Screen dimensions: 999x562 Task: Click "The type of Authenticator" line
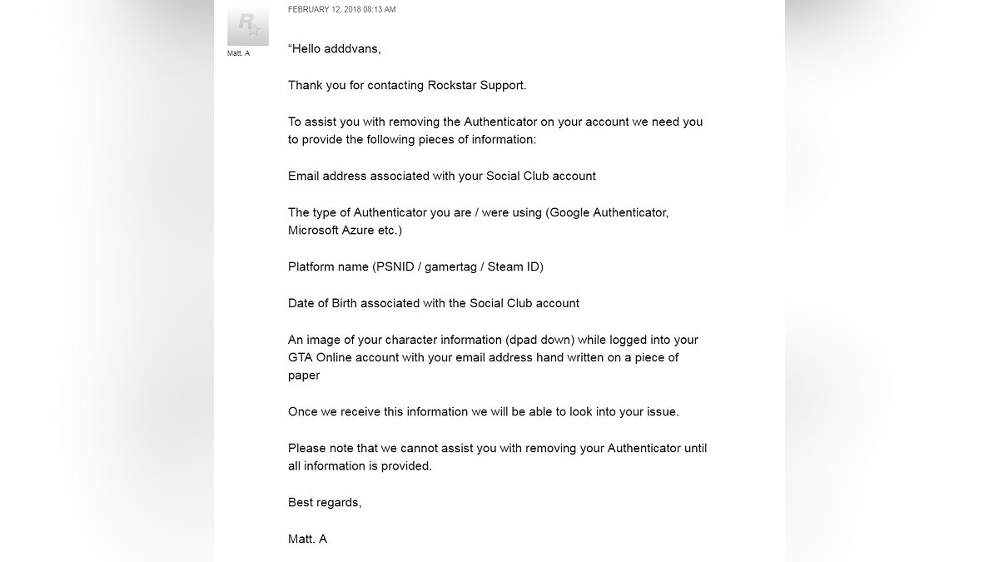tap(478, 212)
